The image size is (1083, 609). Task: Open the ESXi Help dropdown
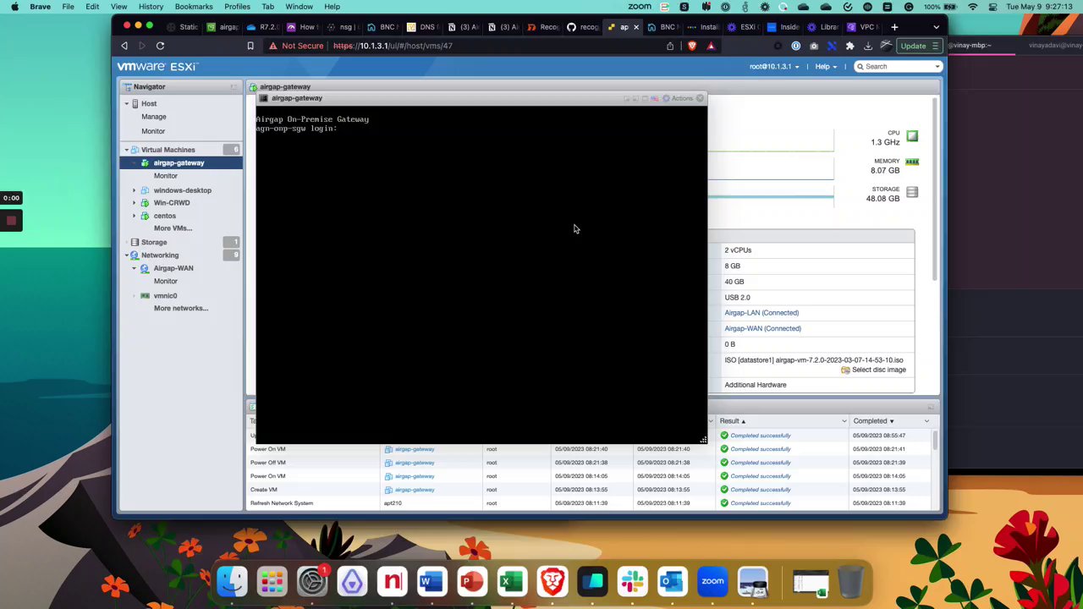pos(826,66)
